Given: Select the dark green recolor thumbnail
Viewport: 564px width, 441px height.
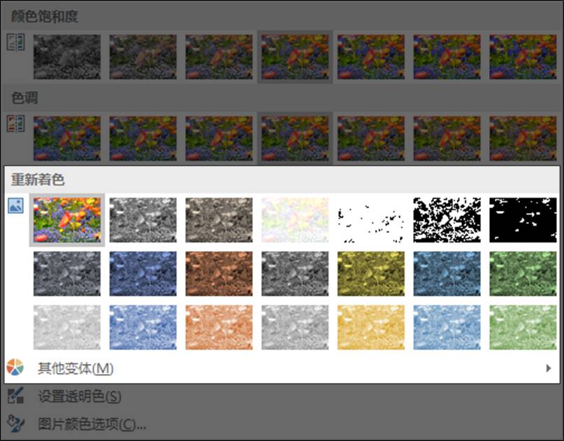Looking at the screenshot, I should 523,274.
